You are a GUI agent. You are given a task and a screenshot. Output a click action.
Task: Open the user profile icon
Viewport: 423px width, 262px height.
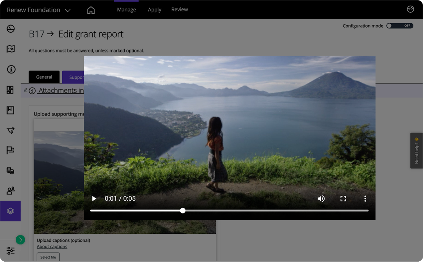(x=410, y=9)
